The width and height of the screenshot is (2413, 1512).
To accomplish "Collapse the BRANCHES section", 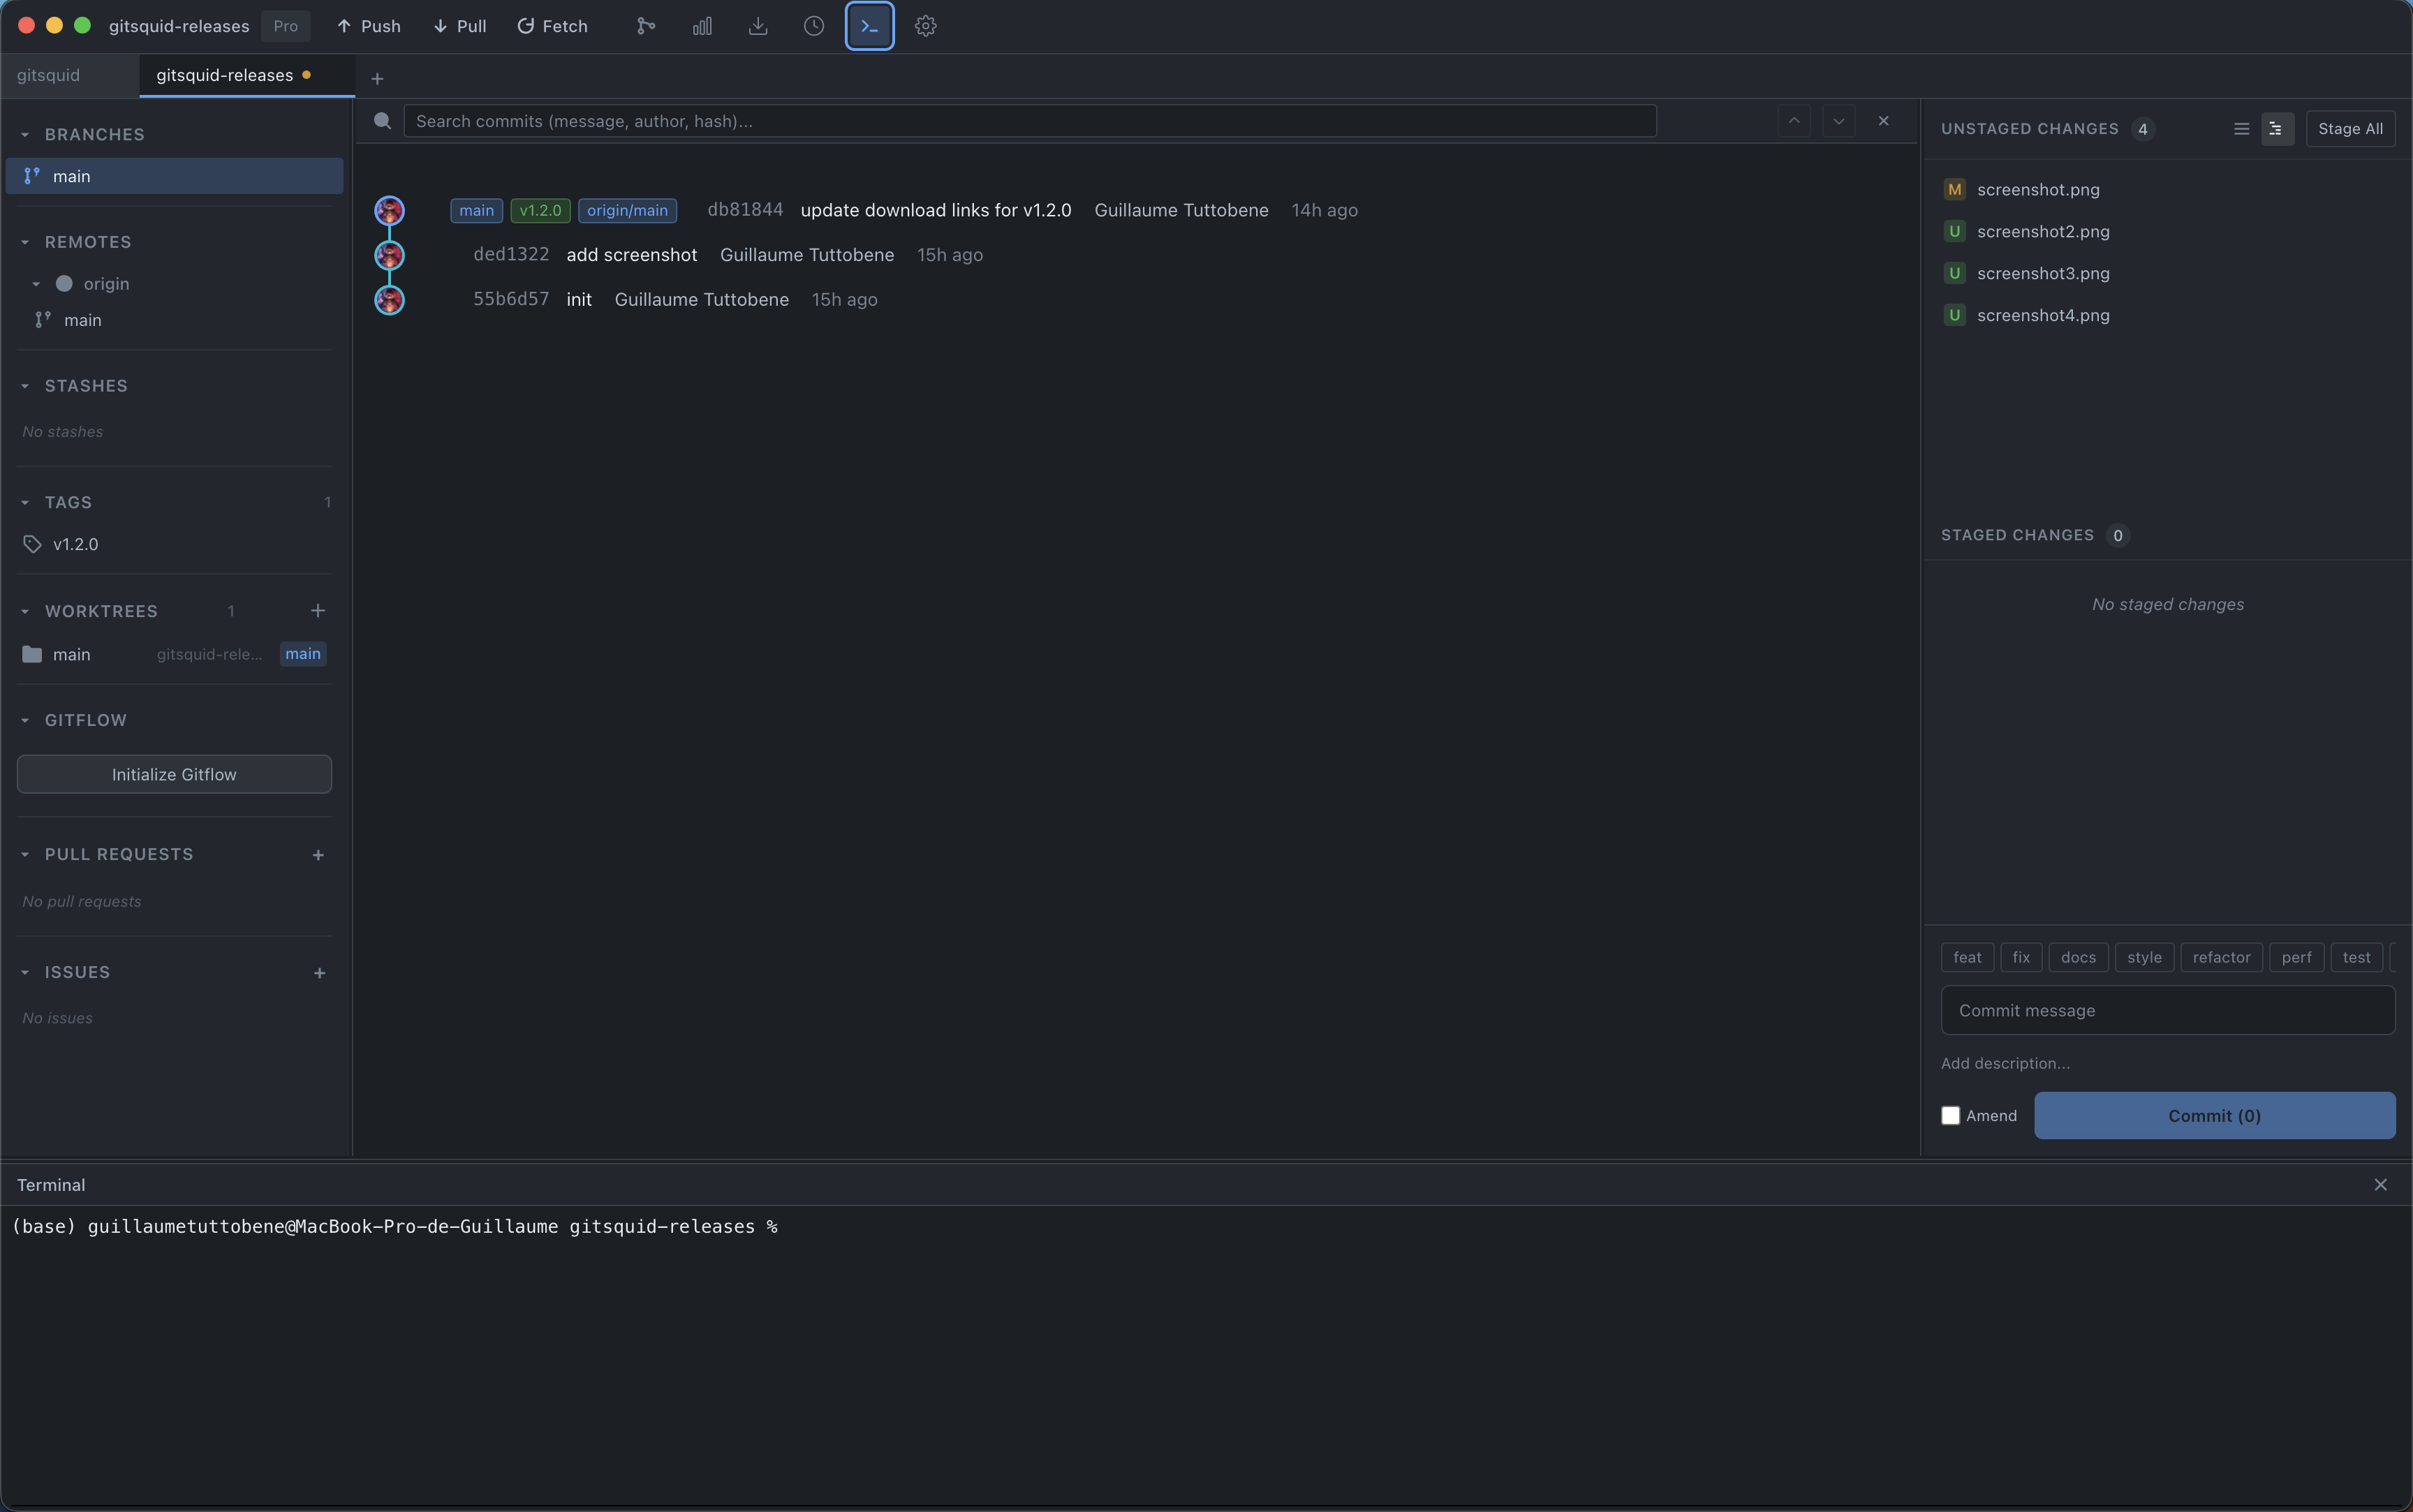I will coord(25,133).
